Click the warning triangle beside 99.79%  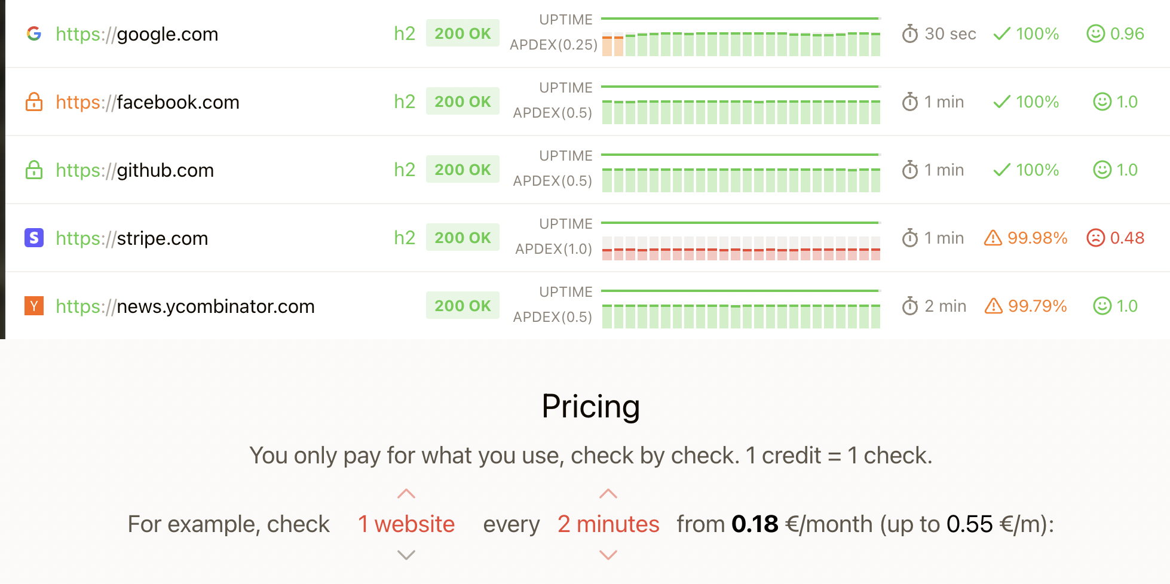click(993, 306)
